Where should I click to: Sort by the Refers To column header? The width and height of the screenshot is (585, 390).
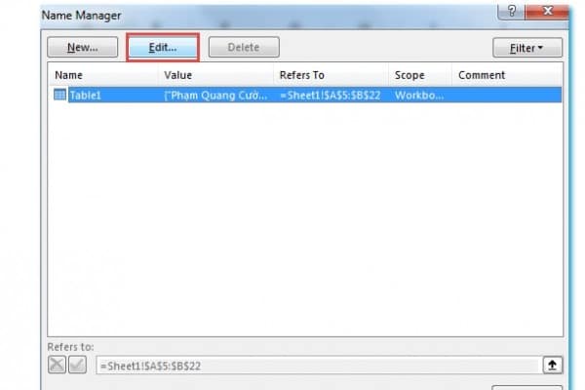coord(302,75)
